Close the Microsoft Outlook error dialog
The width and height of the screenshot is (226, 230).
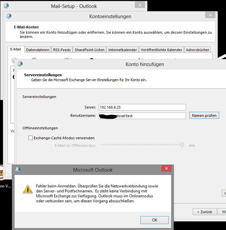(x=167, y=168)
